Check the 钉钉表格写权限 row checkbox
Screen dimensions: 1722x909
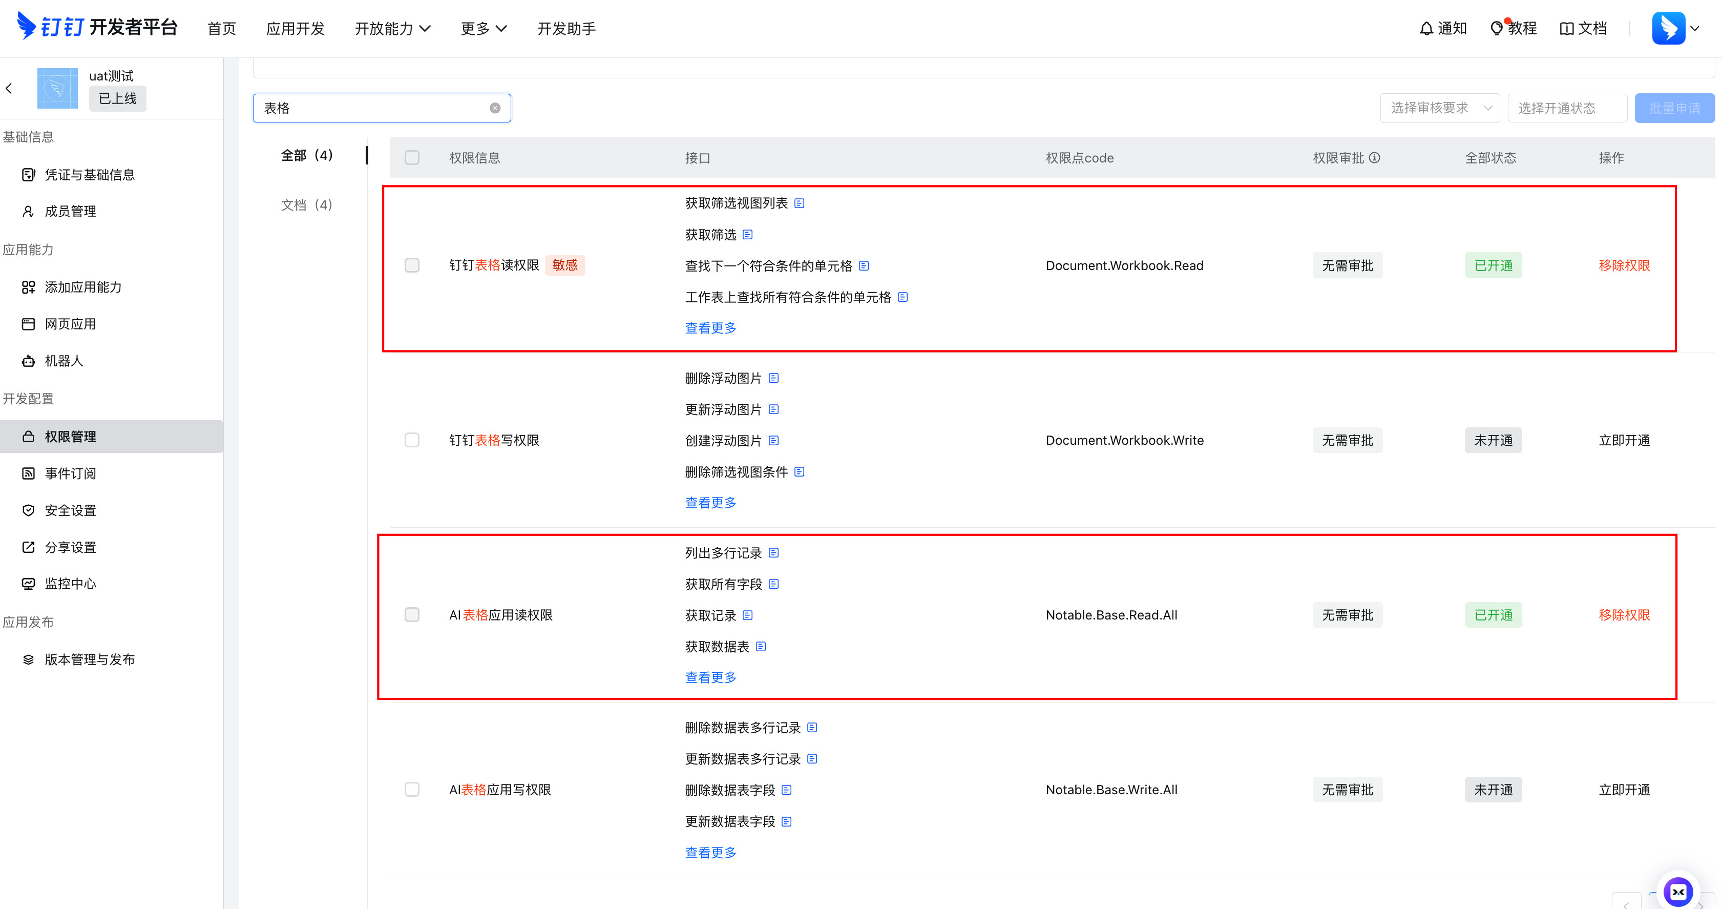(x=412, y=440)
